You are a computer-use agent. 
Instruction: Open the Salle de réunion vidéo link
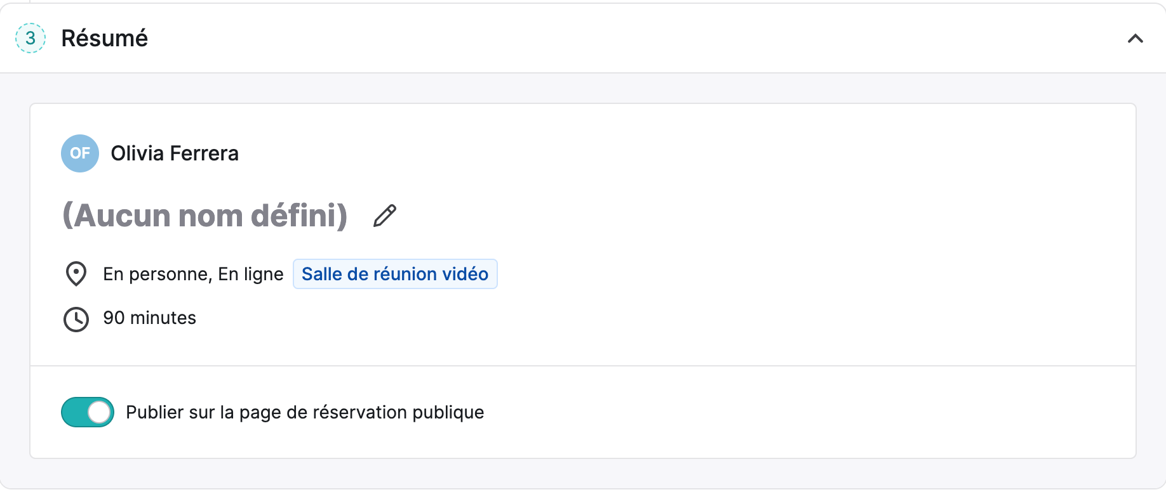(395, 274)
